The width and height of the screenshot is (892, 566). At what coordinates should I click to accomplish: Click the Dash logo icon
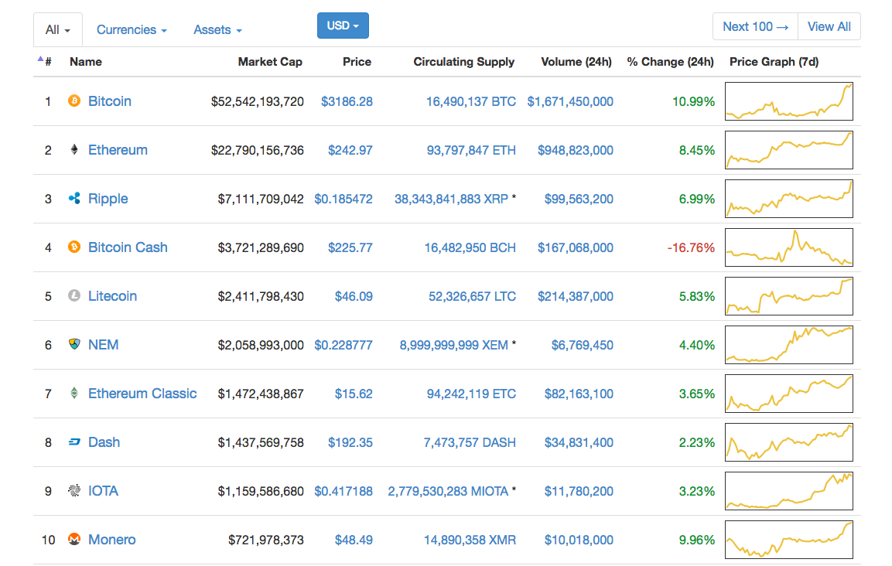[x=74, y=442]
